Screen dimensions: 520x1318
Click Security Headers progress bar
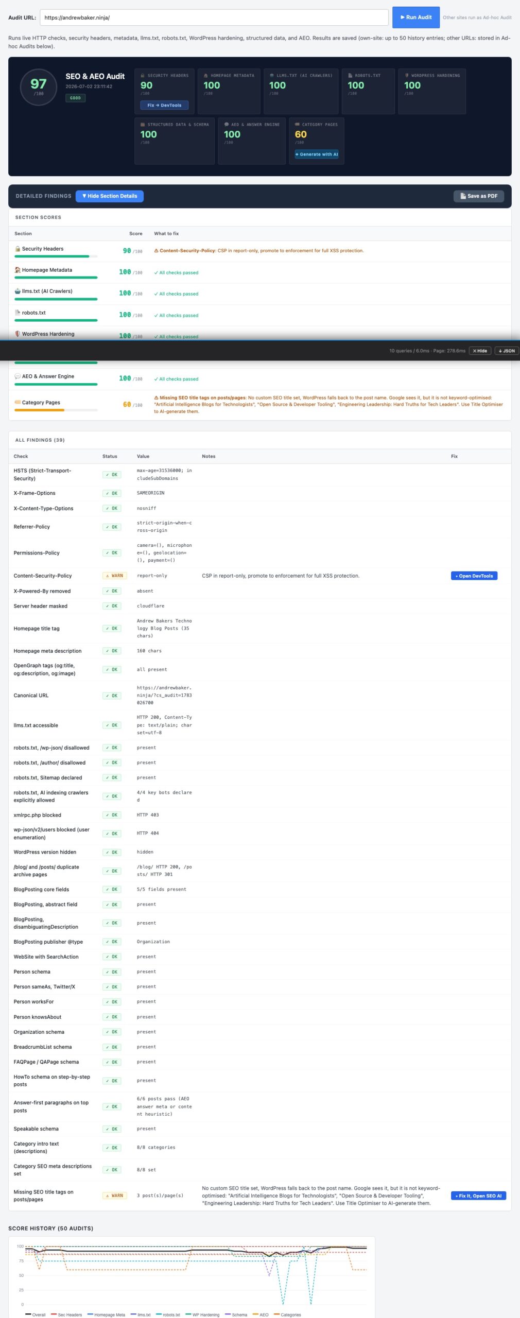56,256
